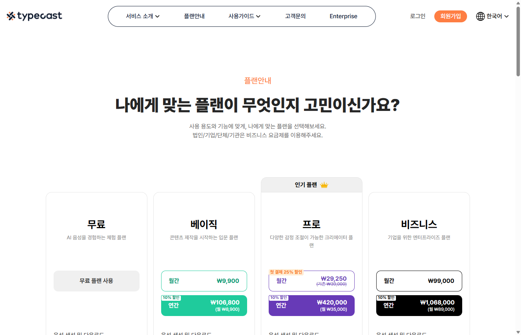Viewport: 521px width, 335px height.
Task: Click the Typecast logo
Action: [34, 16]
